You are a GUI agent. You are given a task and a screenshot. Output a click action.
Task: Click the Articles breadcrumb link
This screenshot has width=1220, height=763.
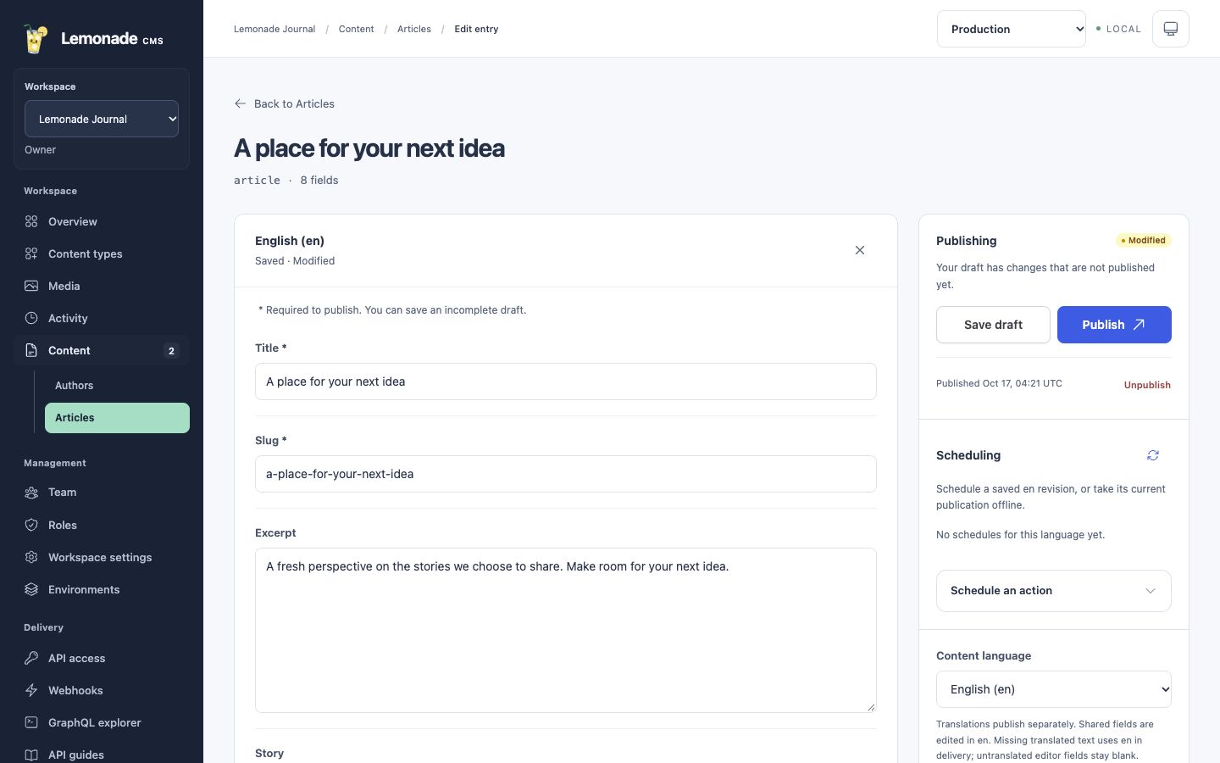[414, 29]
